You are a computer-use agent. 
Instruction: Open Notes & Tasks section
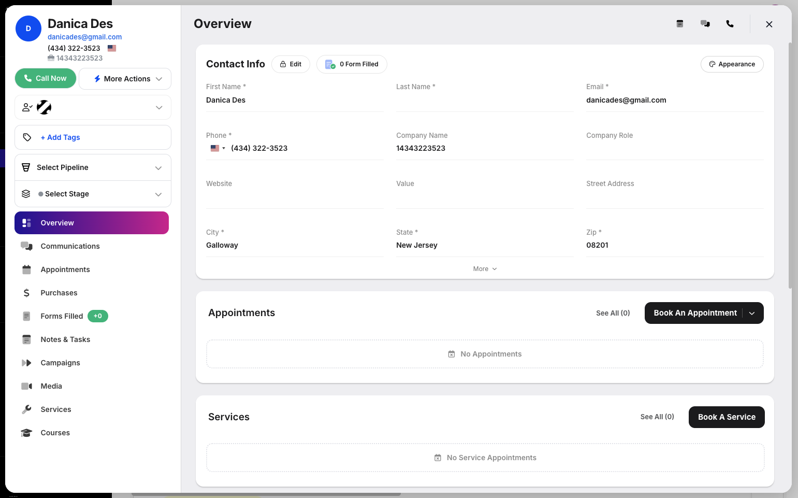tap(92, 339)
